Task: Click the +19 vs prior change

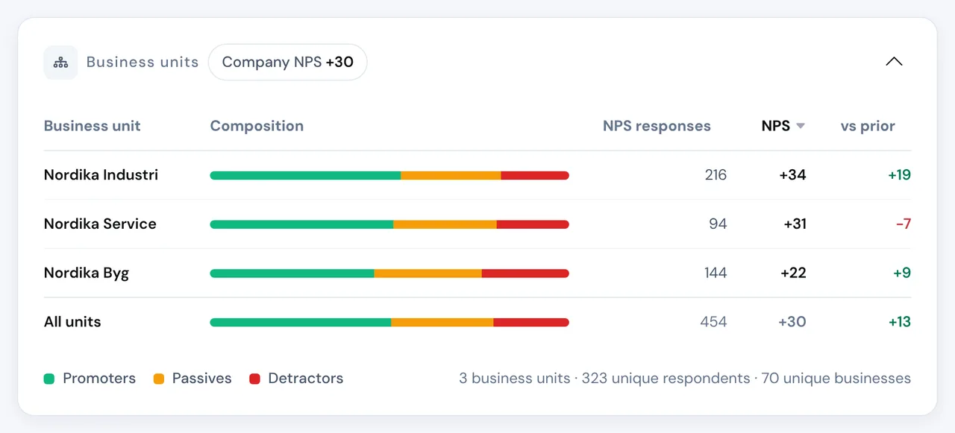Action: pos(899,175)
